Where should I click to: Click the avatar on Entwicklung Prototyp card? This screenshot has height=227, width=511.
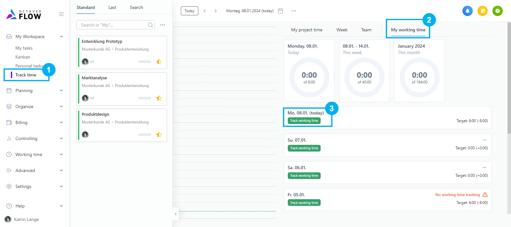click(x=85, y=62)
